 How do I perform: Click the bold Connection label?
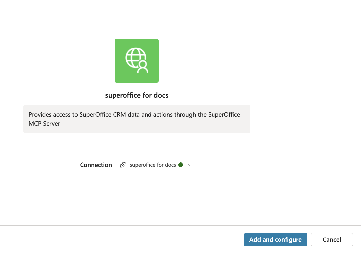96,165
